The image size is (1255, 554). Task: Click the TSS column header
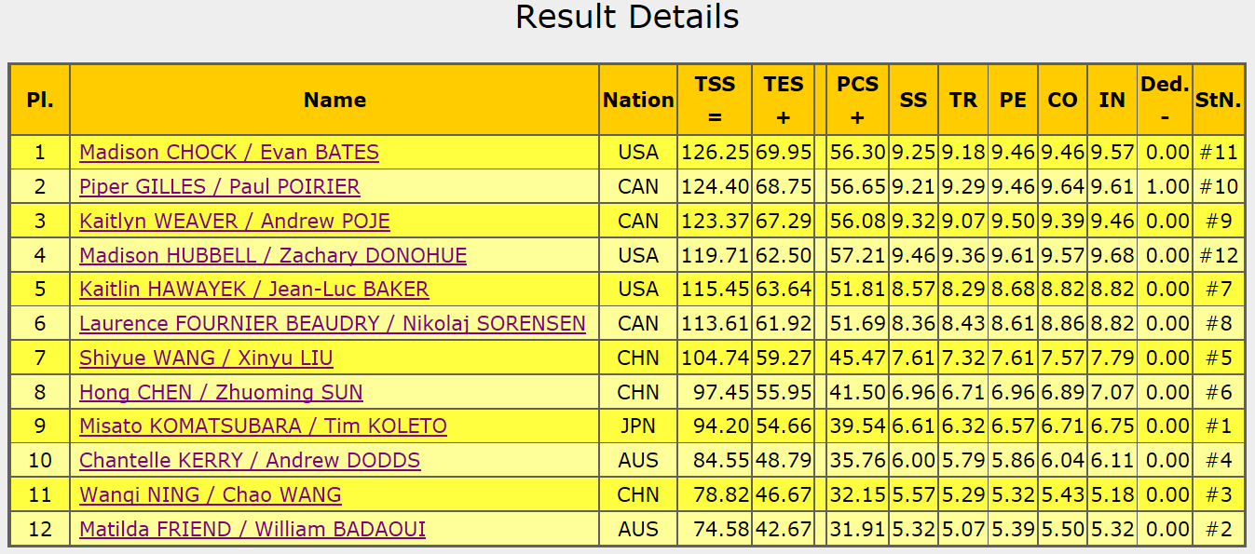(x=715, y=100)
